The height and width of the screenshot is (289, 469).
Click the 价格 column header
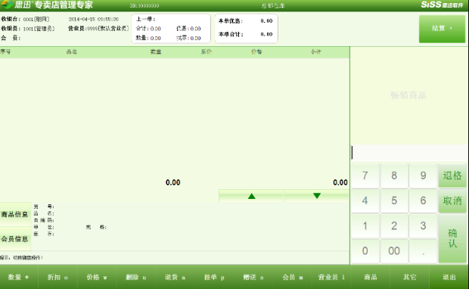(256, 51)
